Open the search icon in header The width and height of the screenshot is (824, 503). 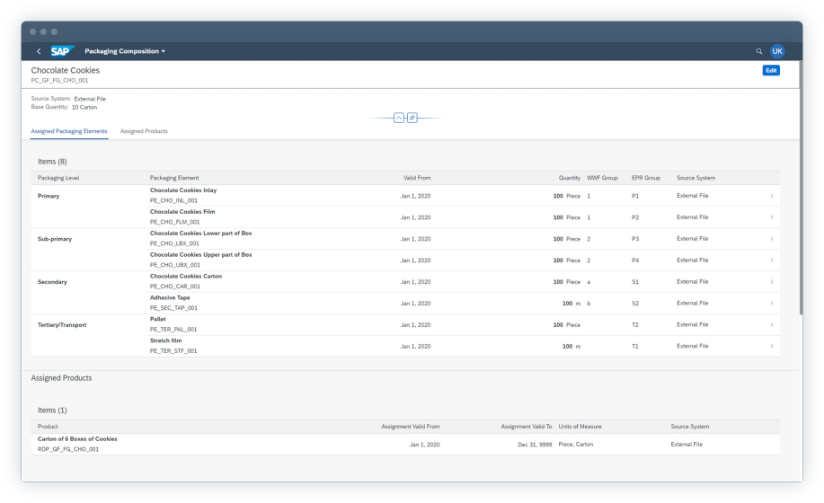point(759,51)
